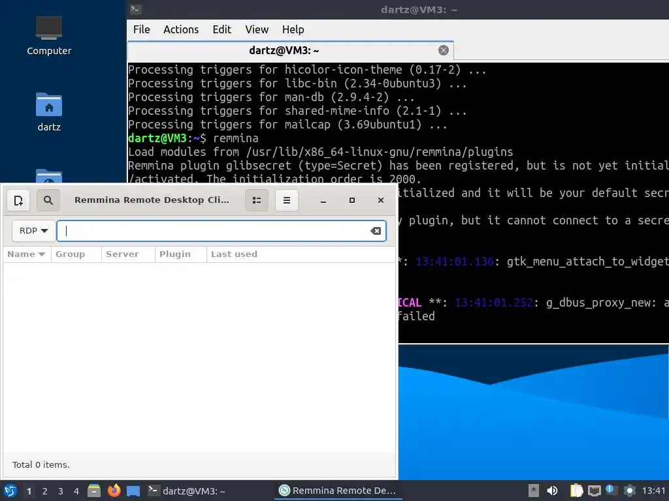This screenshot has height=501, width=669.
Task: Open the removable media tray icon
Action: [533, 491]
